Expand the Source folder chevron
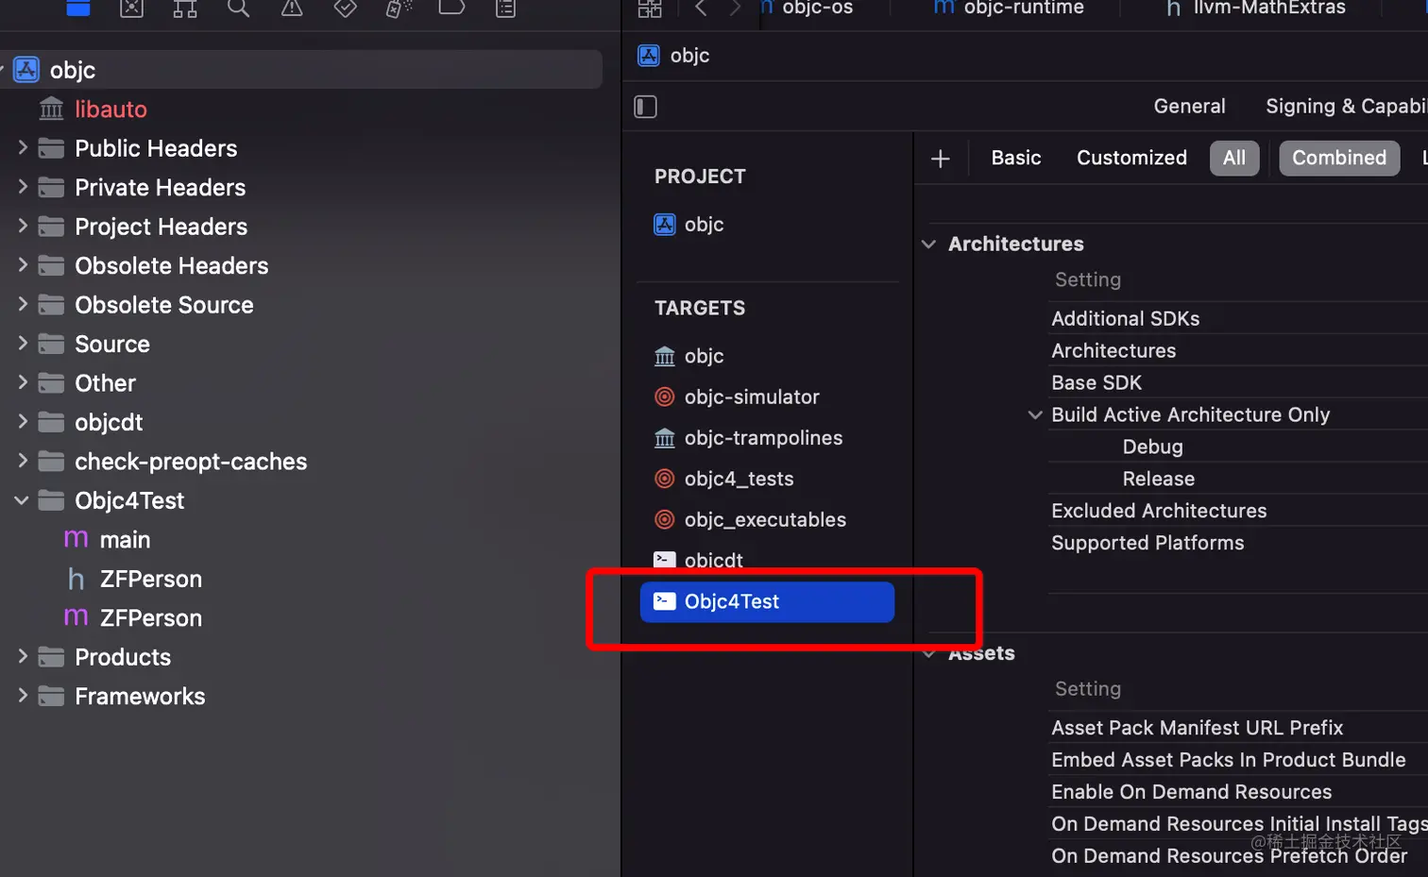Image resolution: width=1428 pixels, height=877 pixels. click(23, 344)
